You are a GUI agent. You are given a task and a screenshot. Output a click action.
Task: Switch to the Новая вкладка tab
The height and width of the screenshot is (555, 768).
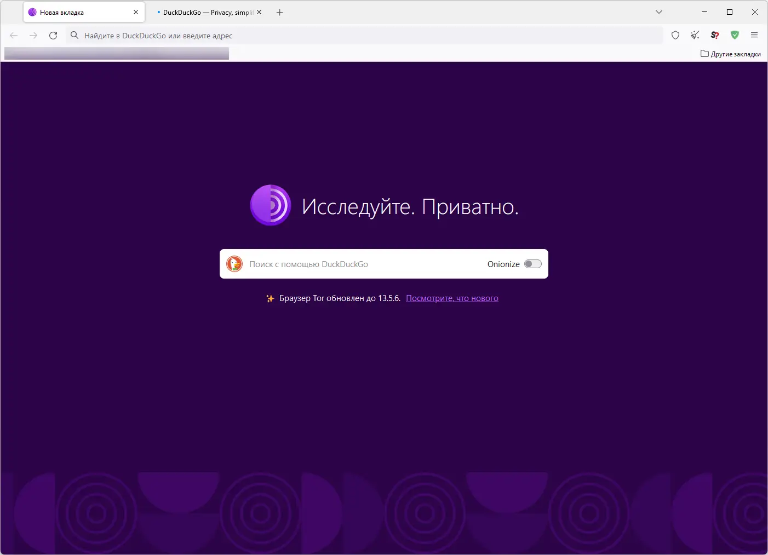point(84,13)
